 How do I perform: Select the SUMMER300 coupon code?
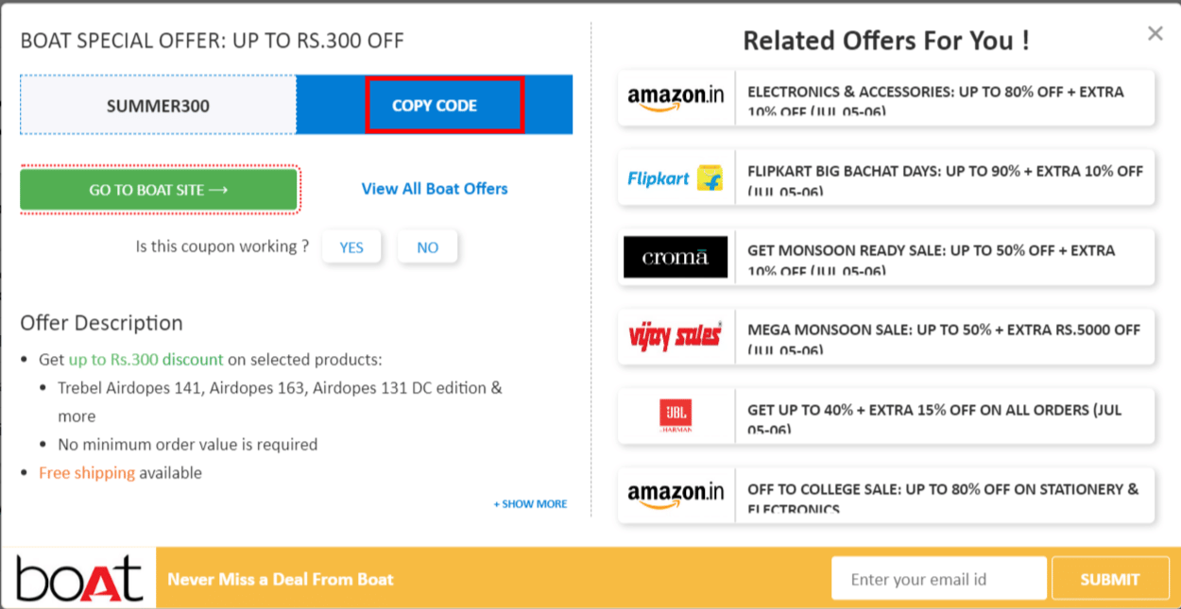tap(156, 105)
